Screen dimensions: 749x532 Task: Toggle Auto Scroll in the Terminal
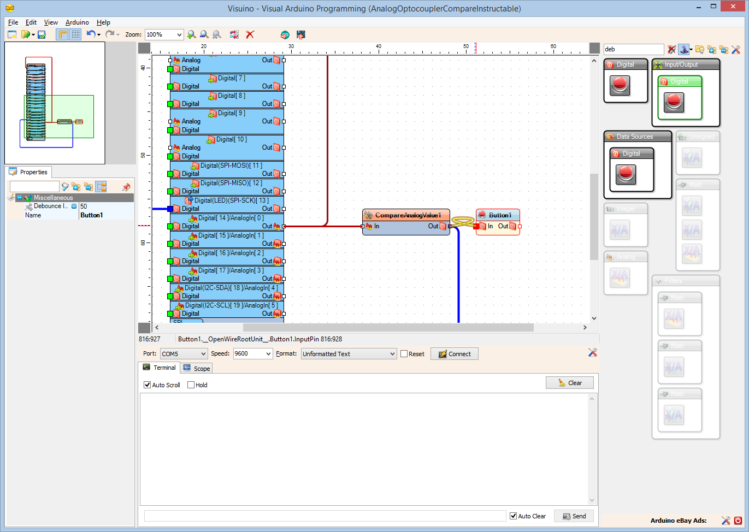point(147,385)
